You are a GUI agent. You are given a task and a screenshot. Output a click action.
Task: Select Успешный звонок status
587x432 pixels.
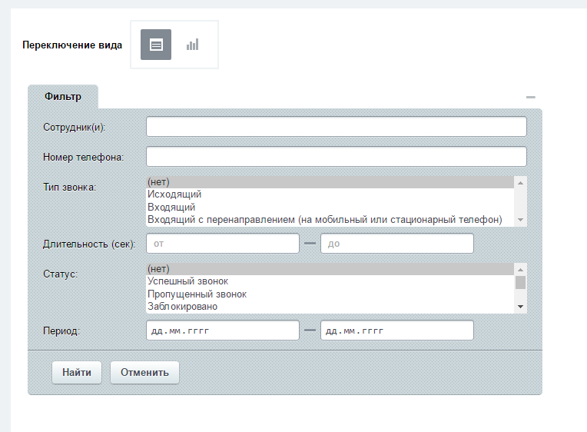tap(187, 281)
